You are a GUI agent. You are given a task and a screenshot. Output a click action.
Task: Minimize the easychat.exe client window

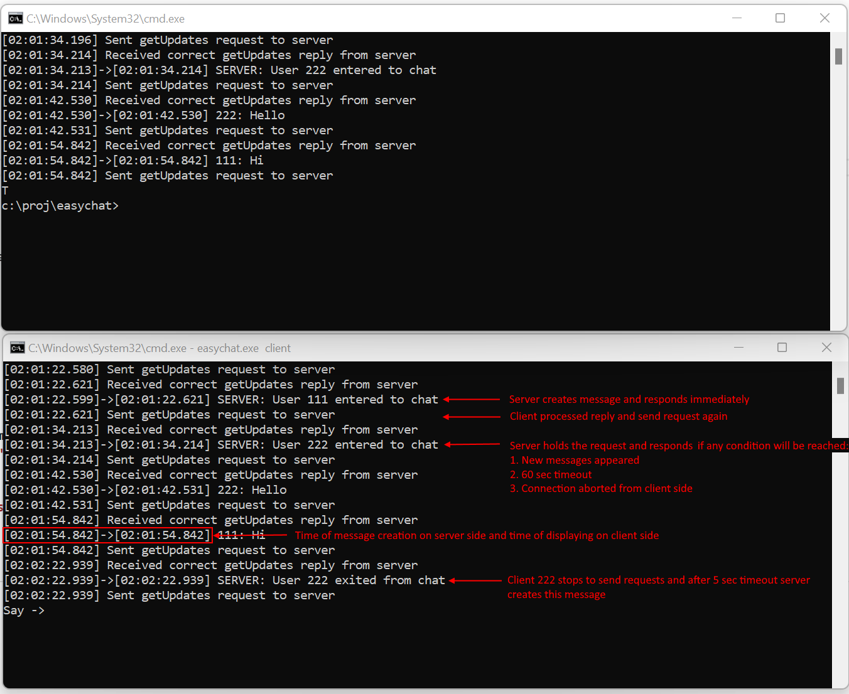(739, 348)
